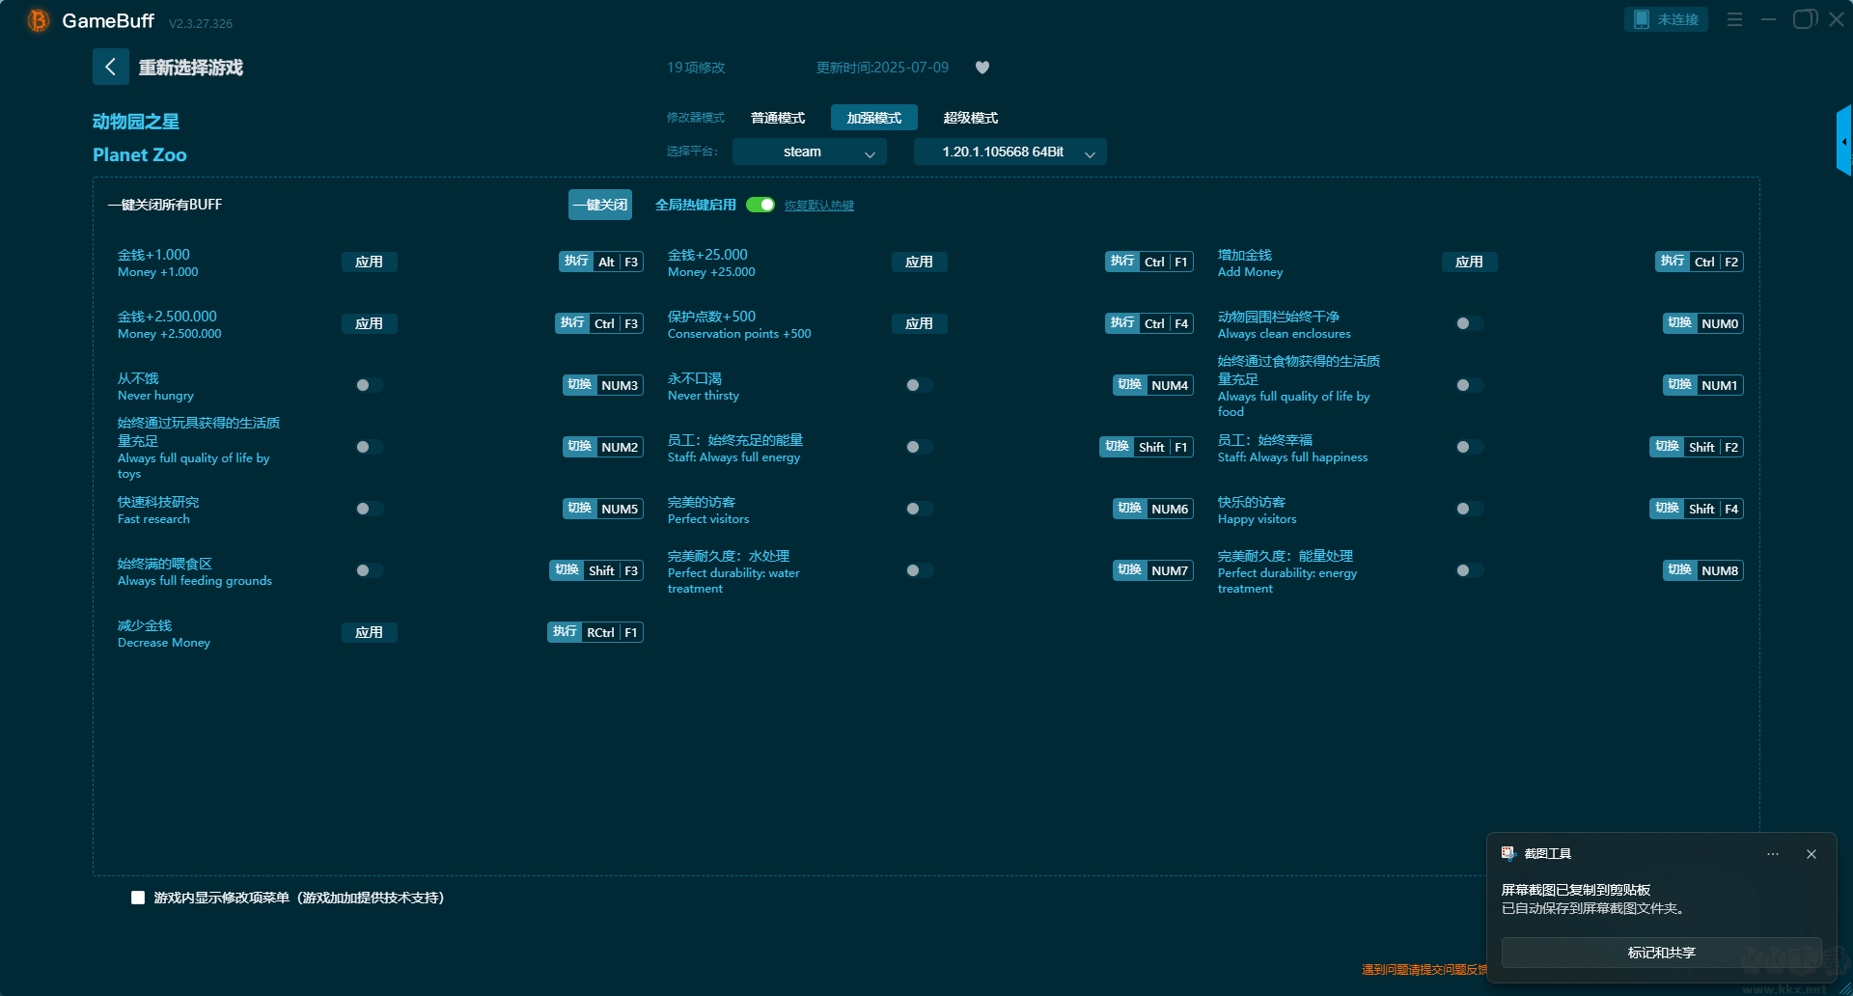1853x996 pixels.
Task: Select the 普通模式 mode tab
Action: (x=778, y=118)
